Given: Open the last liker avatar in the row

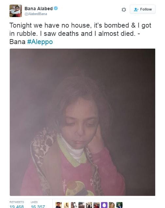Looking at the screenshot, I should (x=119, y=205).
